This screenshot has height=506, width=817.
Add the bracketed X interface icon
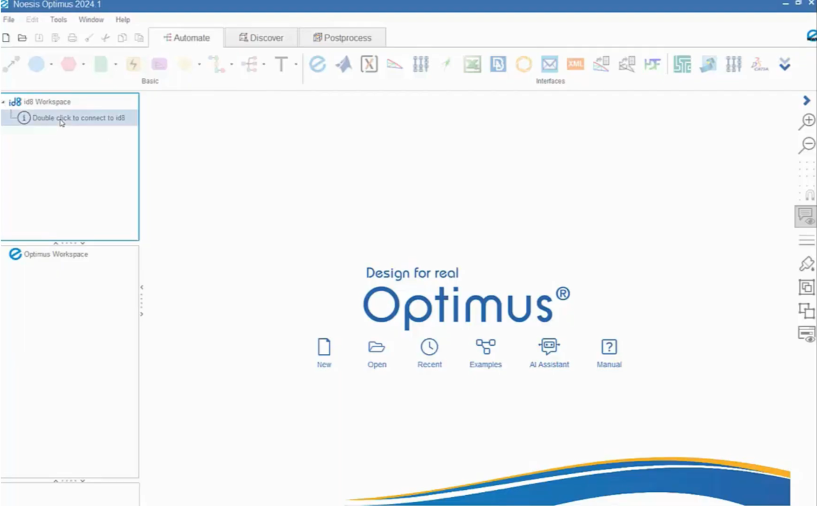tap(369, 64)
